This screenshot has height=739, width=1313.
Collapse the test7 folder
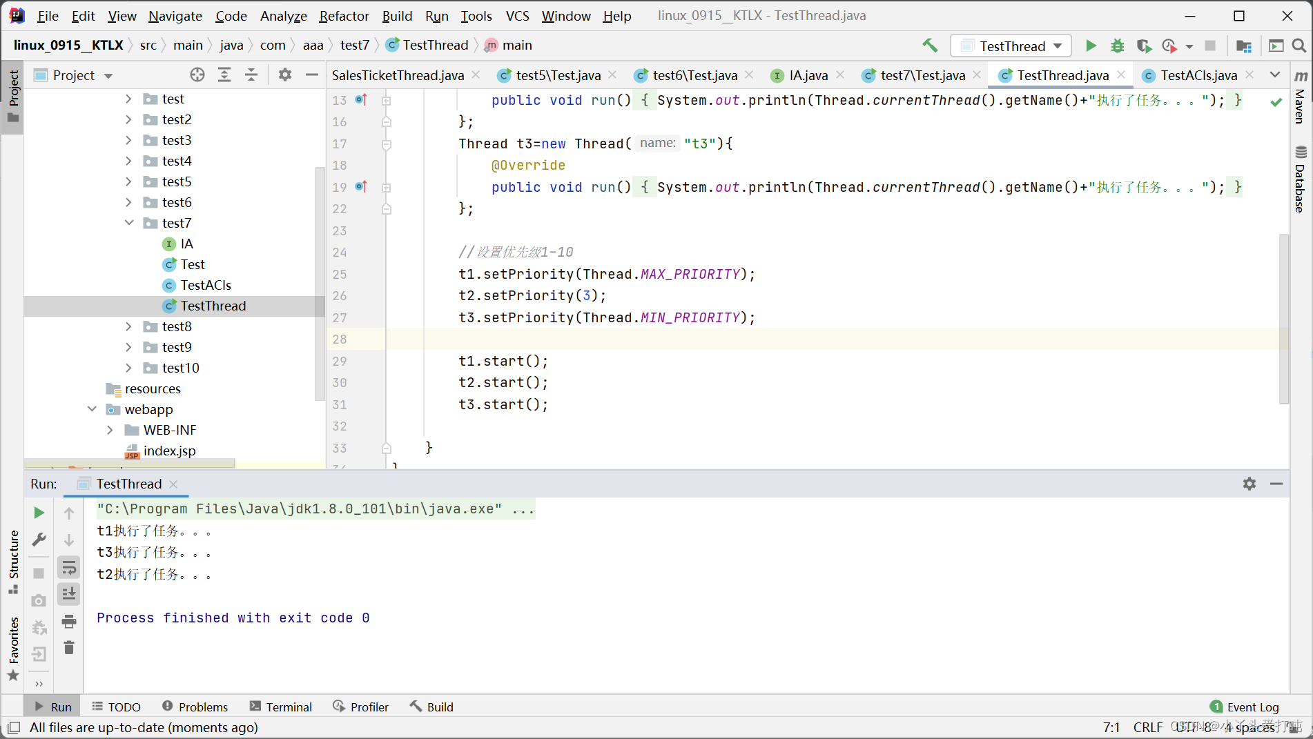tap(128, 223)
